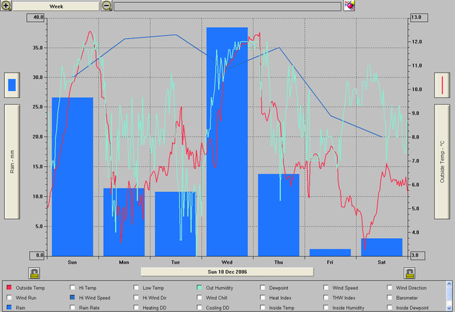This screenshot has width=455, height=312.
Task: Click the red Outside Temp line swatch
Action: pos(443,85)
